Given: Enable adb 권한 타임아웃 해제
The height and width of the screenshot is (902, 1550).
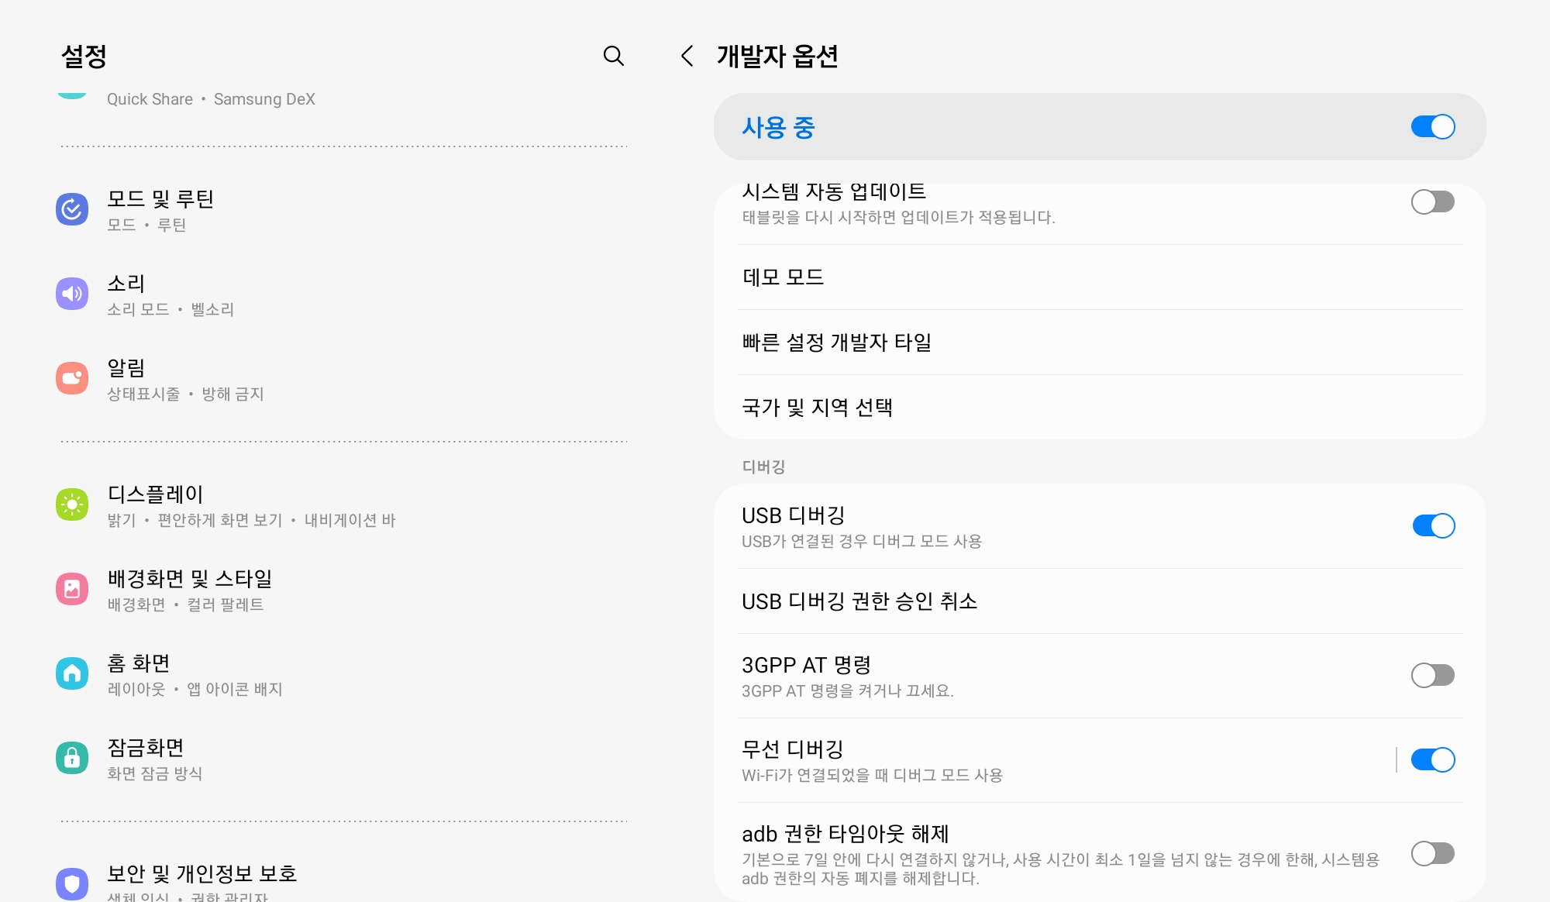Looking at the screenshot, I should point(1431,854).
